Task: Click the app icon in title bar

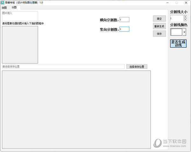Action: point(3,3)
